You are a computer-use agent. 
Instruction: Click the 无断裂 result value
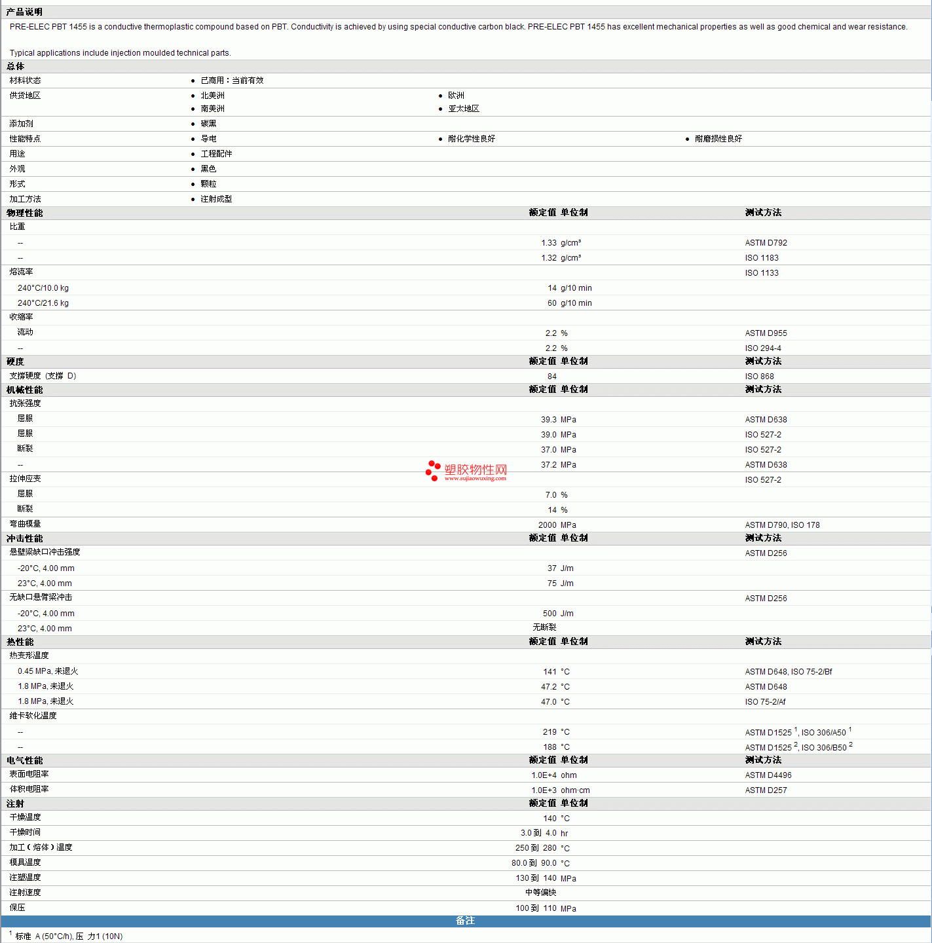[544, 627]
